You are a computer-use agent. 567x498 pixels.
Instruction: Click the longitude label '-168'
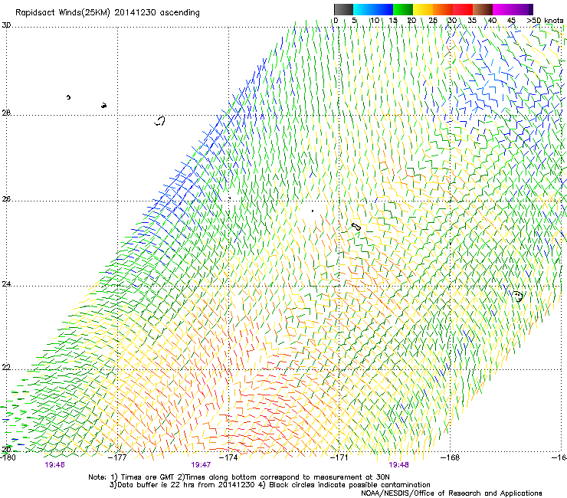pos(451,457)
